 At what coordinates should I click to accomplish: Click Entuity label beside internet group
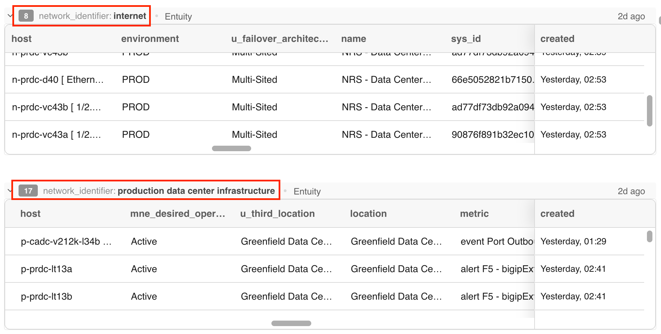click(178, 16)
